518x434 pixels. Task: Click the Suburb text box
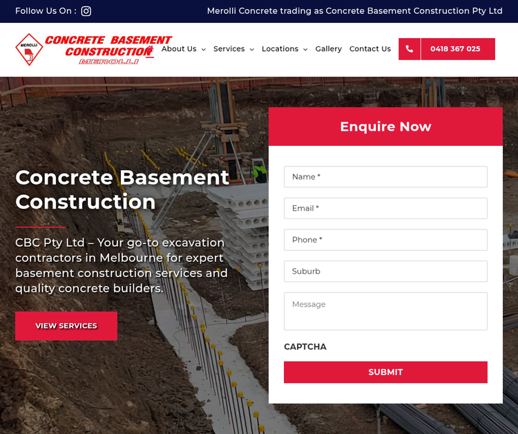(385, 272)
